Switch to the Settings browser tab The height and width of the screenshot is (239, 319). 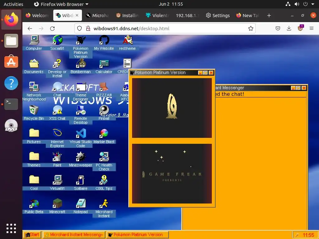(217, 16)
